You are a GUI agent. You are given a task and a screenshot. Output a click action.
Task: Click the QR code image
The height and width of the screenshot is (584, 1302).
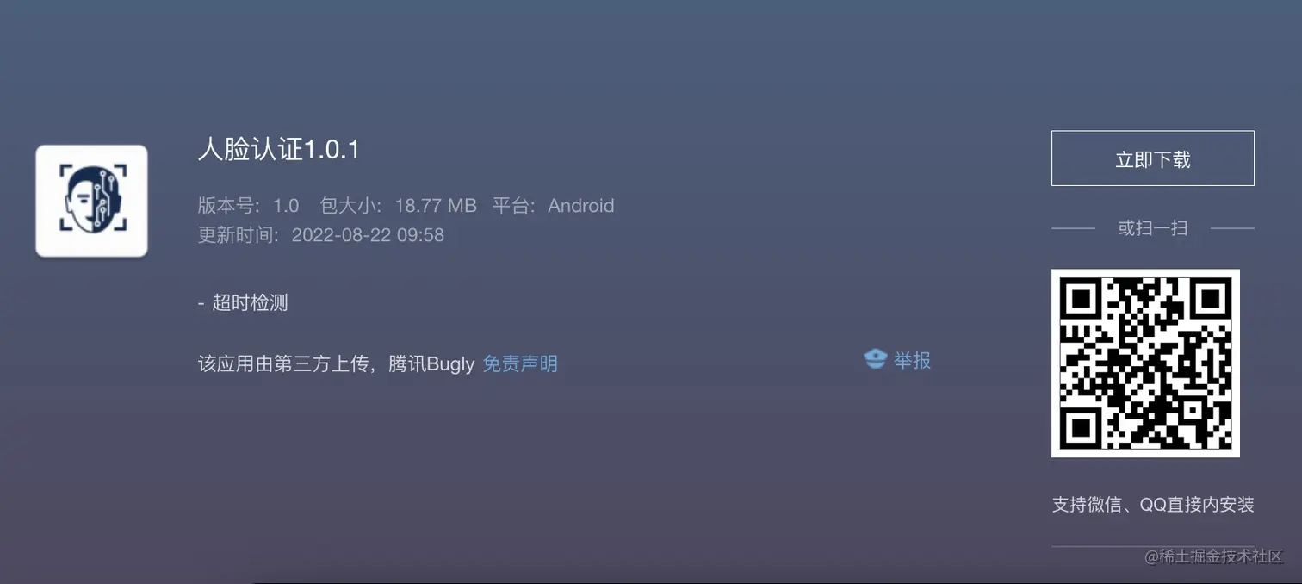pos(1145,363)
